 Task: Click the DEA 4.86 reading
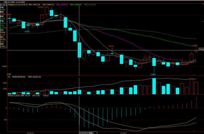click(x=36, y=95)
